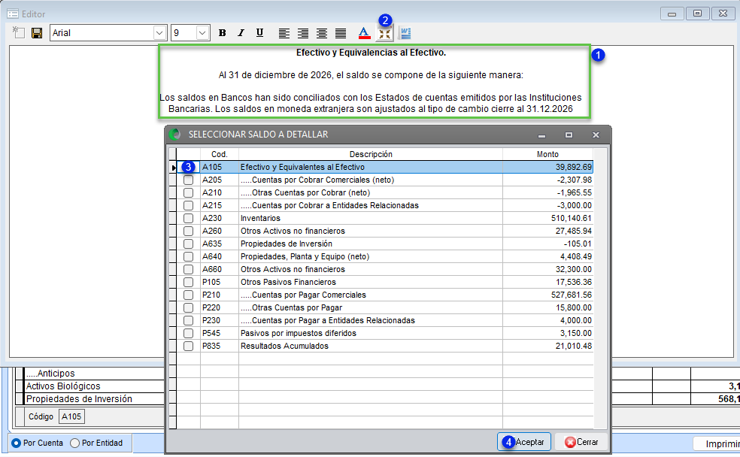Click the dialog vertical scrollbar
Image resolution: width=740 pixels, height=457 pixels.
600,288
